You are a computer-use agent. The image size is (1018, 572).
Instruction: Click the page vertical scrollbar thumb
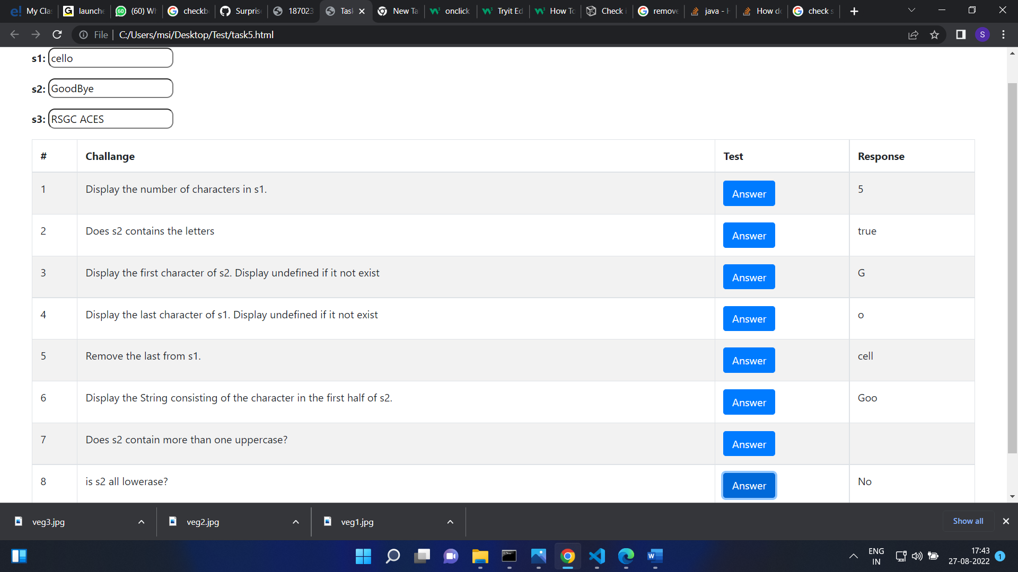click(x=1012, y=268)
